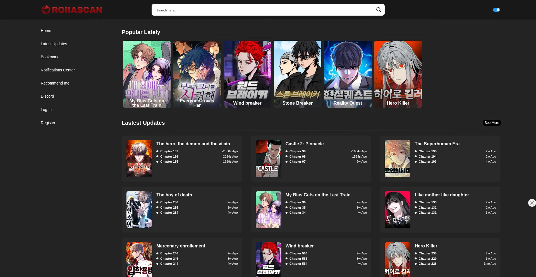Click the See More button
This screenshot has width=536, height=277.
tap(492, 123)
